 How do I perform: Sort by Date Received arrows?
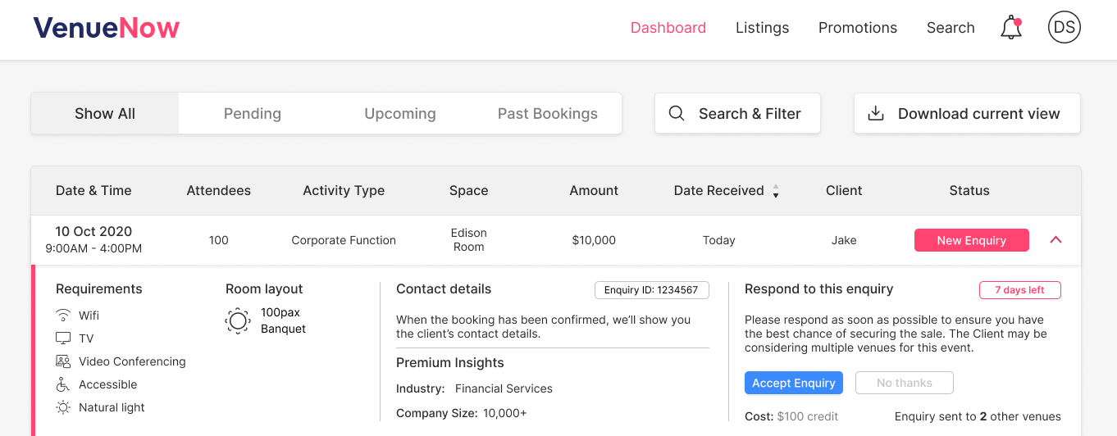tap(776, 191)
